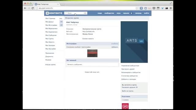The height and width of the screenshot is (110, 196).
Task: Open the альбомы link in Фотографии header
Action: click(x=115, y=44)
